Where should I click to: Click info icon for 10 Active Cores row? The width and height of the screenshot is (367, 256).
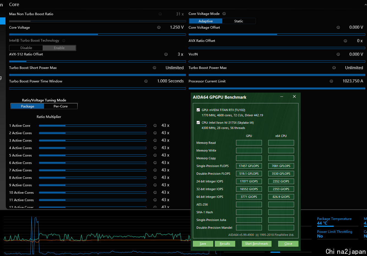click(155, 192)
